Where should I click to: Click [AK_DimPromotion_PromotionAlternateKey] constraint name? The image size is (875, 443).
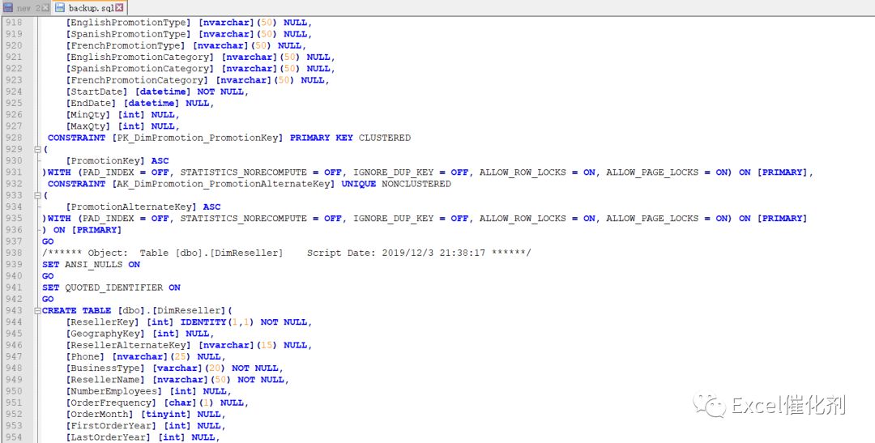[224, 184]
